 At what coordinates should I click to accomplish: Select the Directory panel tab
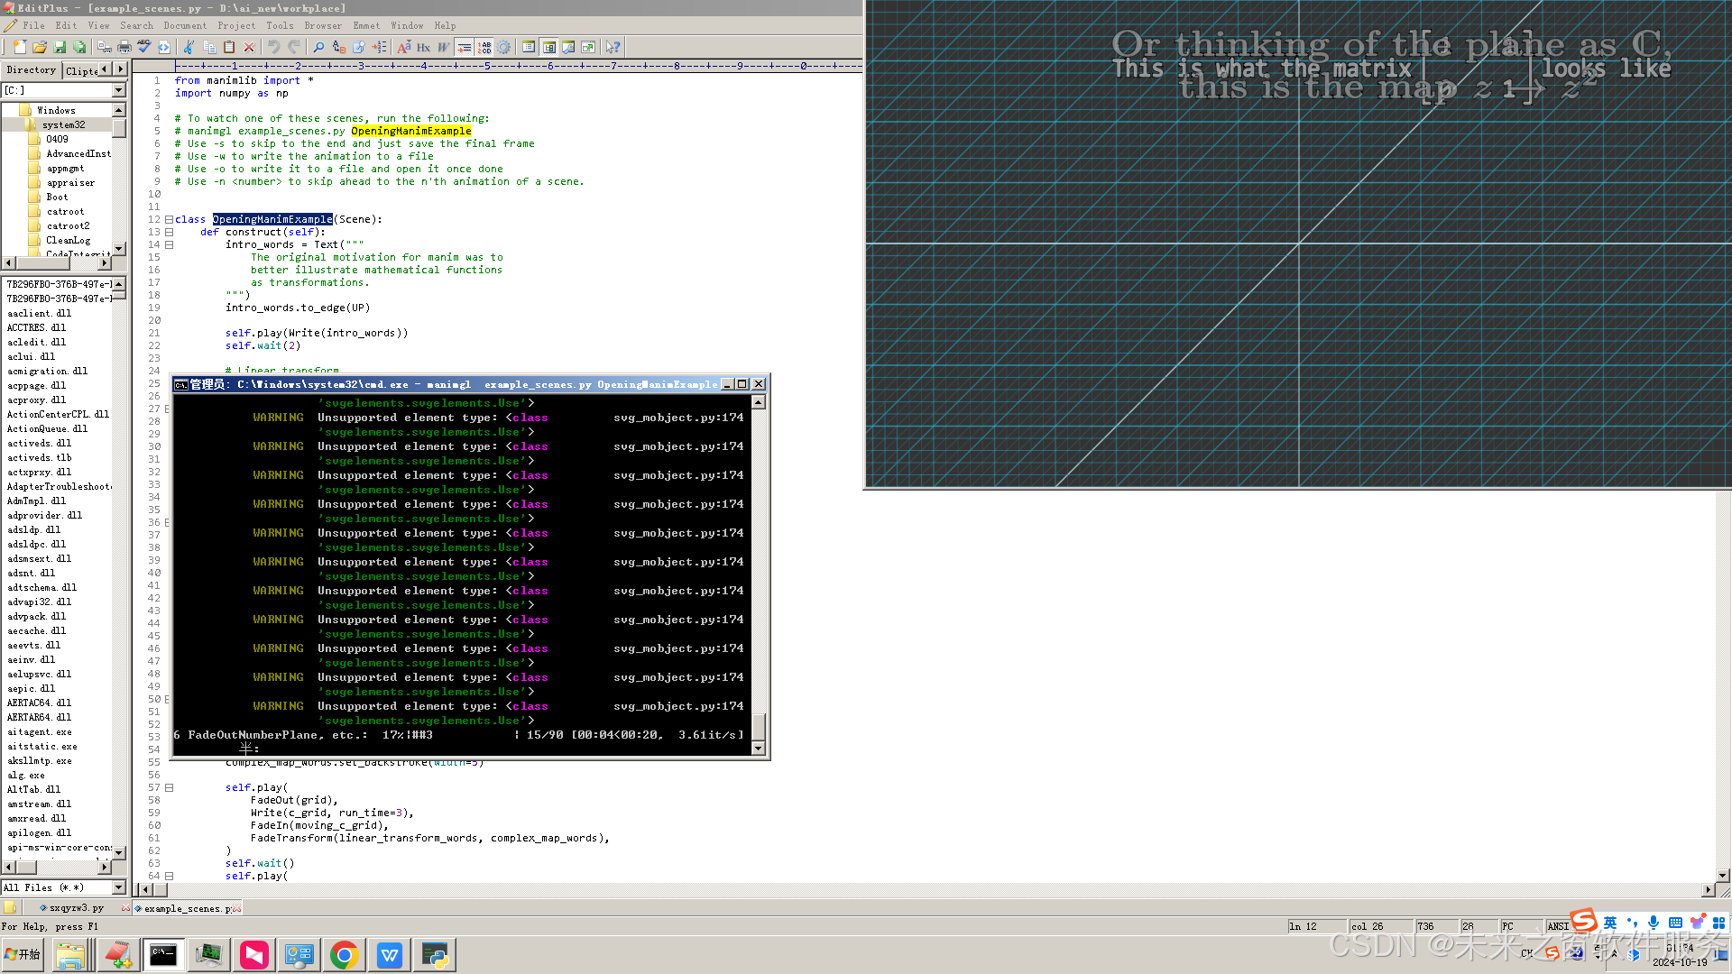(31, 69)
